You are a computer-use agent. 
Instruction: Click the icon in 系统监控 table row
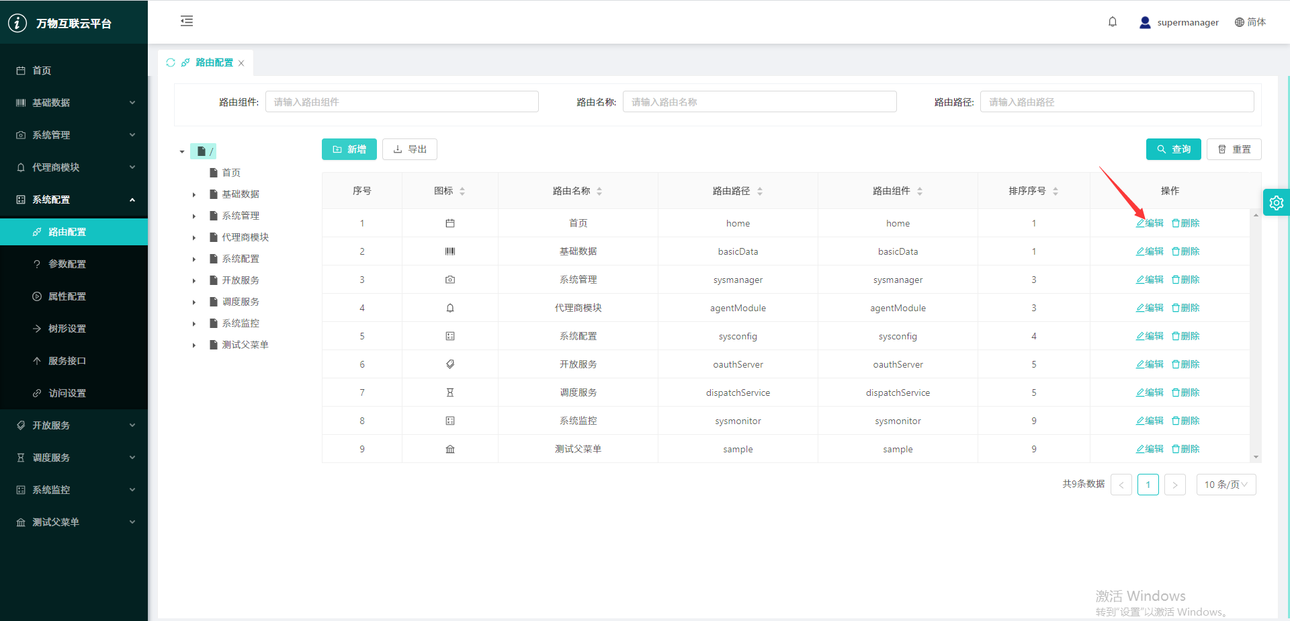tap(450, 421)
